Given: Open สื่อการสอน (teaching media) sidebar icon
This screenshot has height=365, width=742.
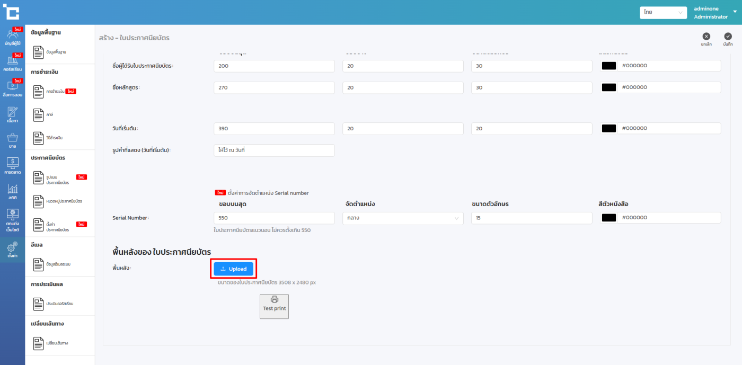Looking at the screenshot, I should tap(12, 89).
